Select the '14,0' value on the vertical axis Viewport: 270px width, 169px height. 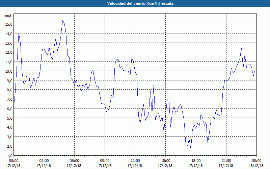9,34
